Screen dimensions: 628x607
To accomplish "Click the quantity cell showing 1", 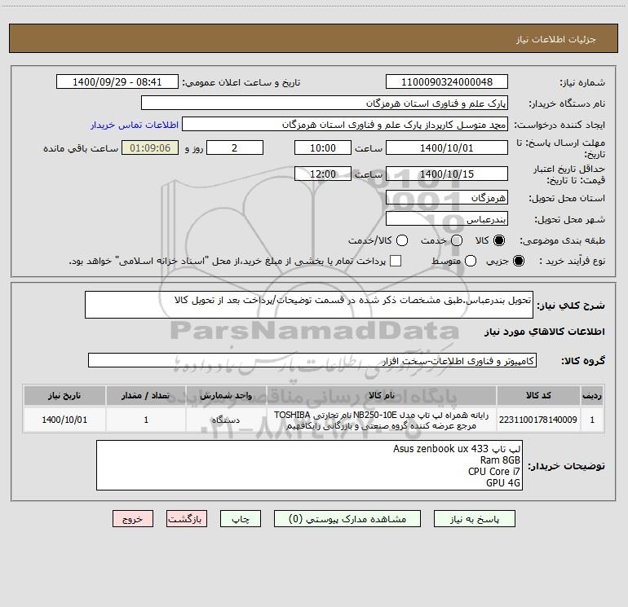I will 146,420.
